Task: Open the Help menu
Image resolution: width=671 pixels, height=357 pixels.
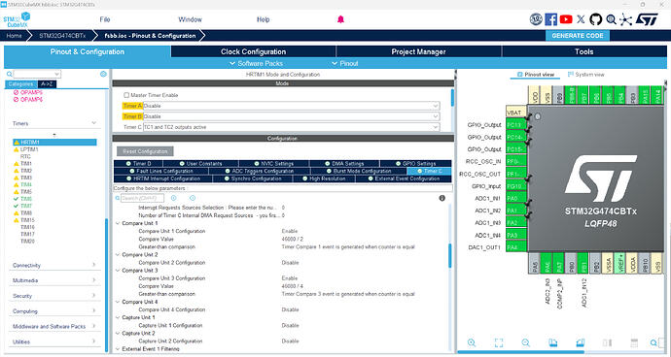Action: tap(264, 19)
